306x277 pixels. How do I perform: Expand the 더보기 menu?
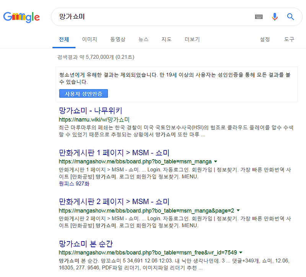point(192,40)
